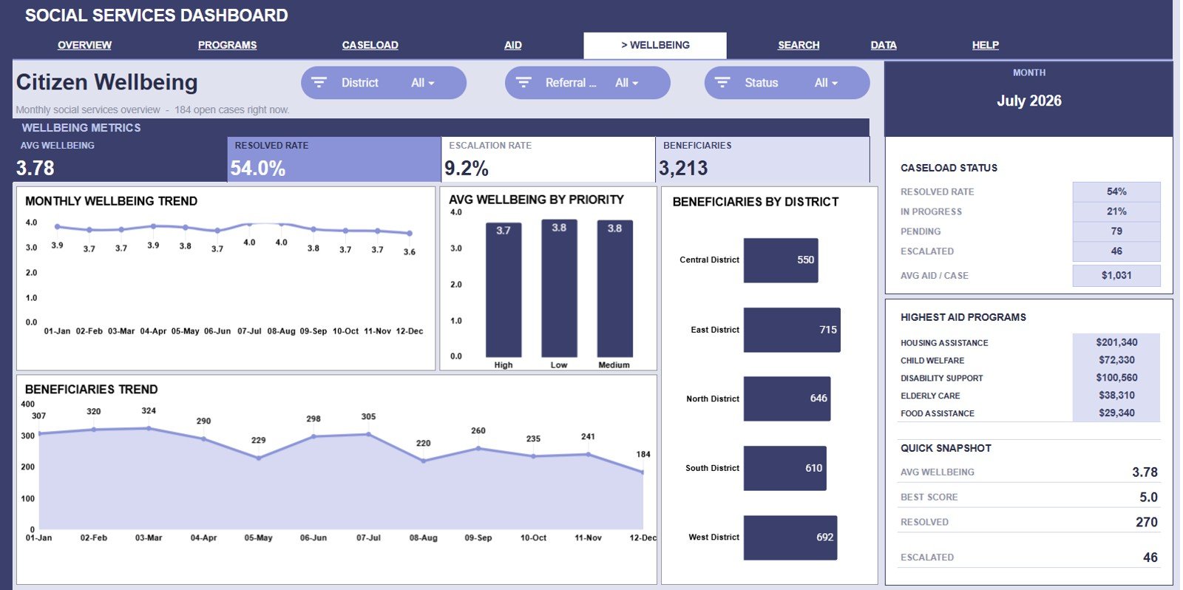Click the Central District bar

(x=781, y=260)
